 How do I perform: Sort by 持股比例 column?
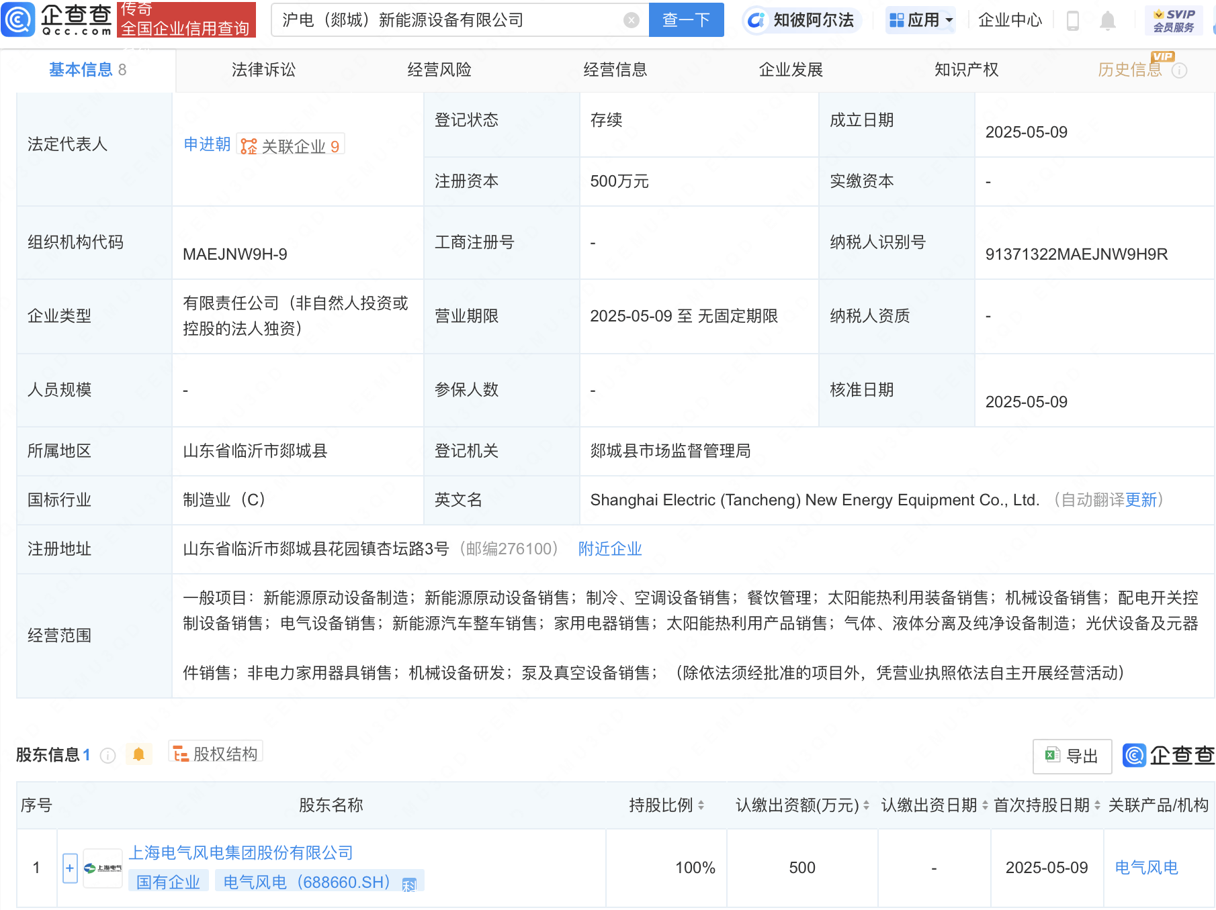click(701, 805)
